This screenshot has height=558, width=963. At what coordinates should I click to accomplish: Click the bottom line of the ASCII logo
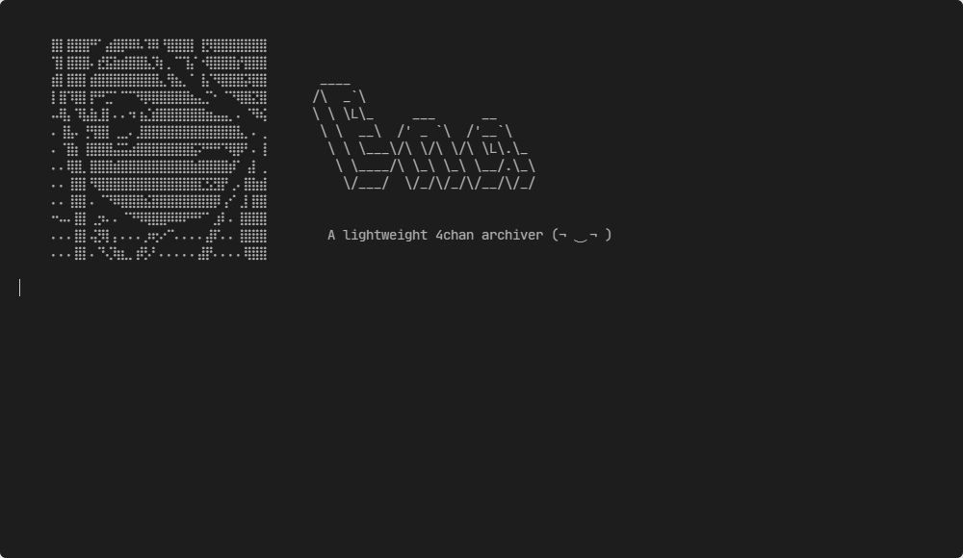coord(439,183)
